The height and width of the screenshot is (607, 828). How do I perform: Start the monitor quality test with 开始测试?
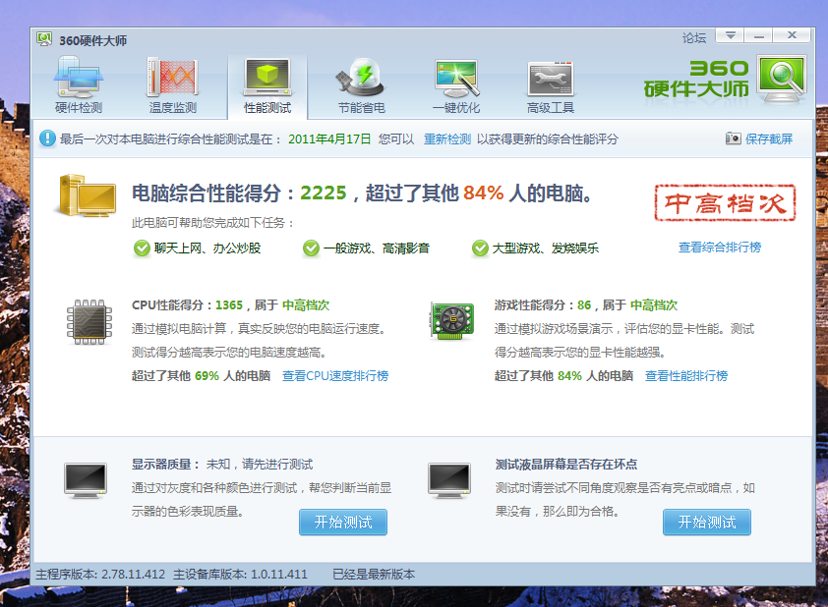click(x=342, y=523)
